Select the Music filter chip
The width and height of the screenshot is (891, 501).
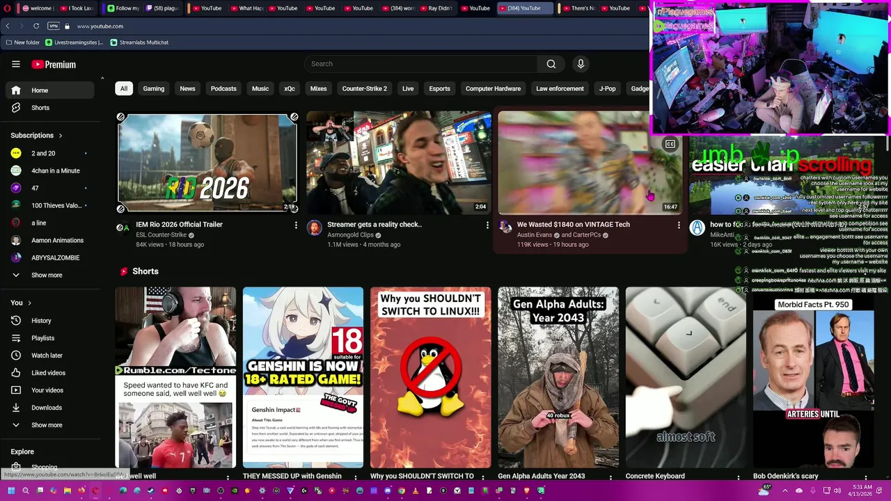(260, 88)
